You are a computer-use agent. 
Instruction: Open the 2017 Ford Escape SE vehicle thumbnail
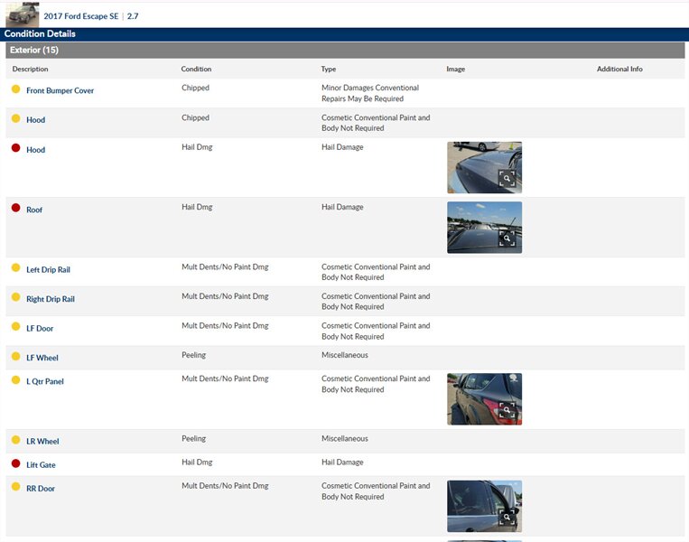click(22, 14)
